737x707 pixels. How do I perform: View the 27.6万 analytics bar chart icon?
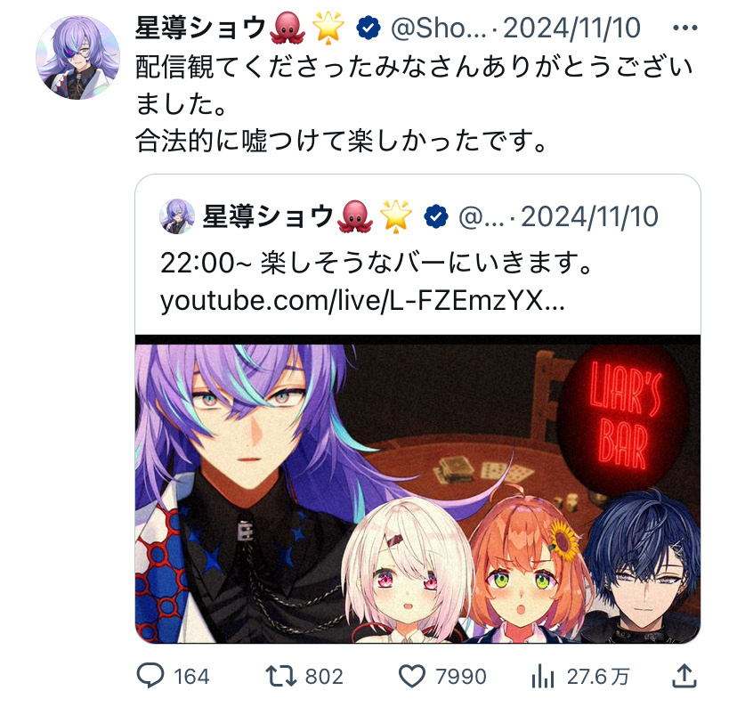(543, 677)
